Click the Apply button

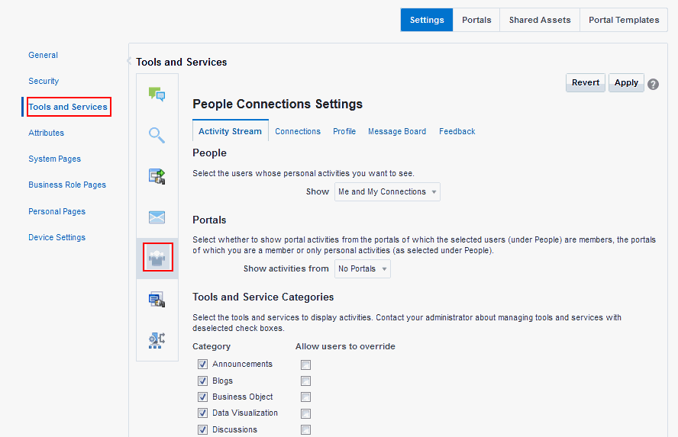pyautogui.click(x=626, y=82)
